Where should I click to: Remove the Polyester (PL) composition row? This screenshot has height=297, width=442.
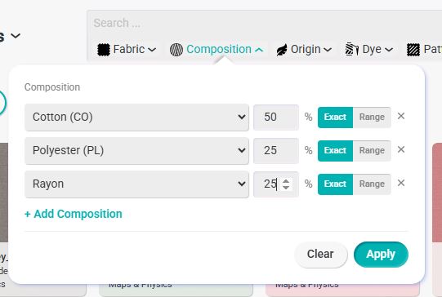point(401,149)
